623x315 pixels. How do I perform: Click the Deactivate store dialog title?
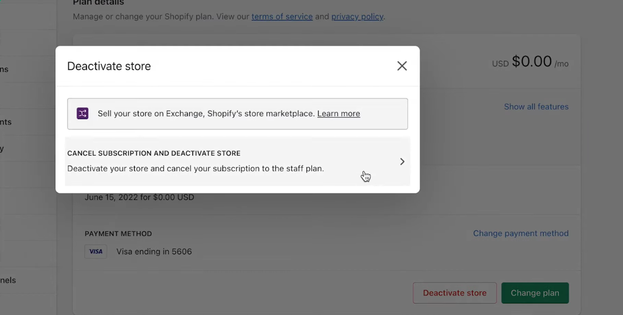coord(109,65)
